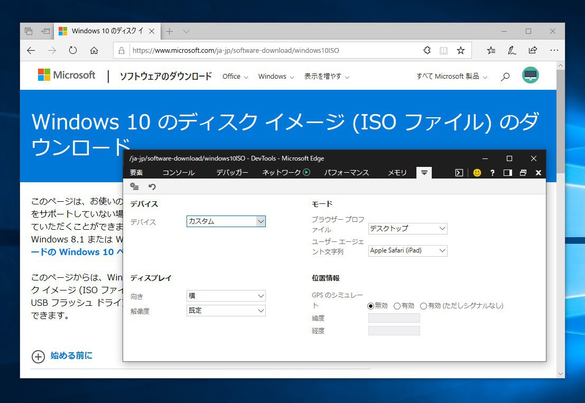Screen dimensions: 585x403
Task: Add page to favorites star icon
Action: (461, 51)
